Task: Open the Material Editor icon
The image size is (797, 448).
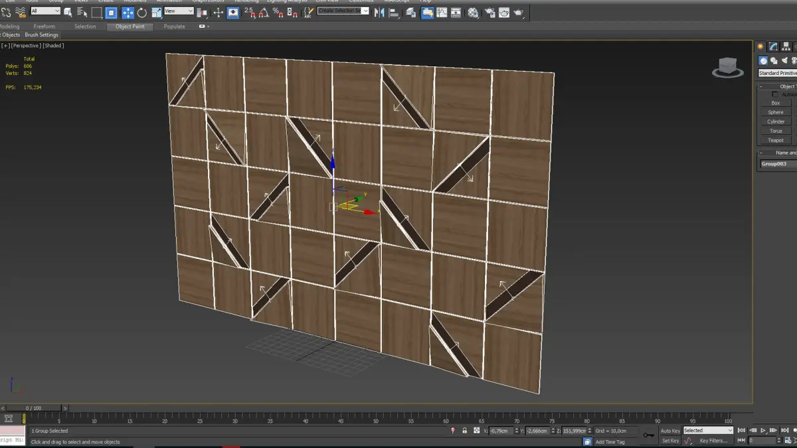Action: tap(473, 12)
